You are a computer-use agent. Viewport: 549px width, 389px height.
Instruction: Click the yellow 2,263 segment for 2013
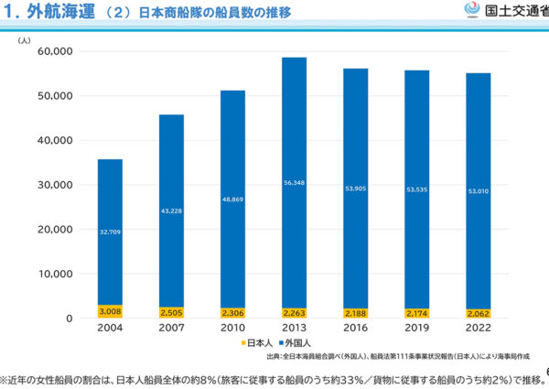coord(294,313)
